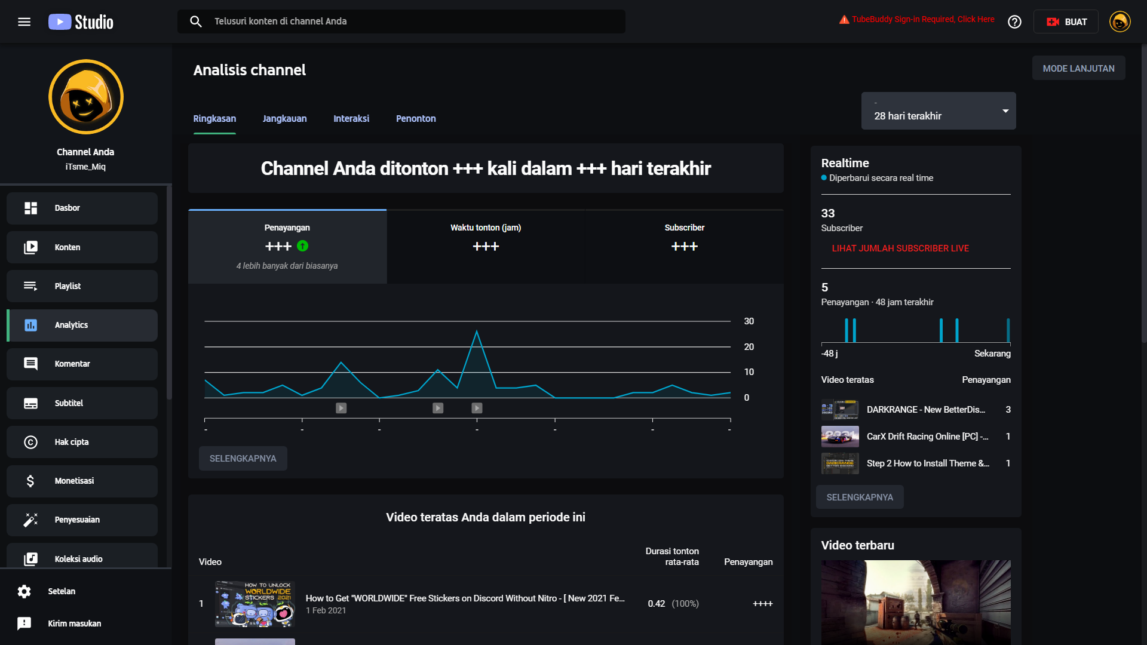The height and width of the screenshot is (645, 1147).
Task: Click the sidebar vertical scrollbar
Action: [169, 293]
